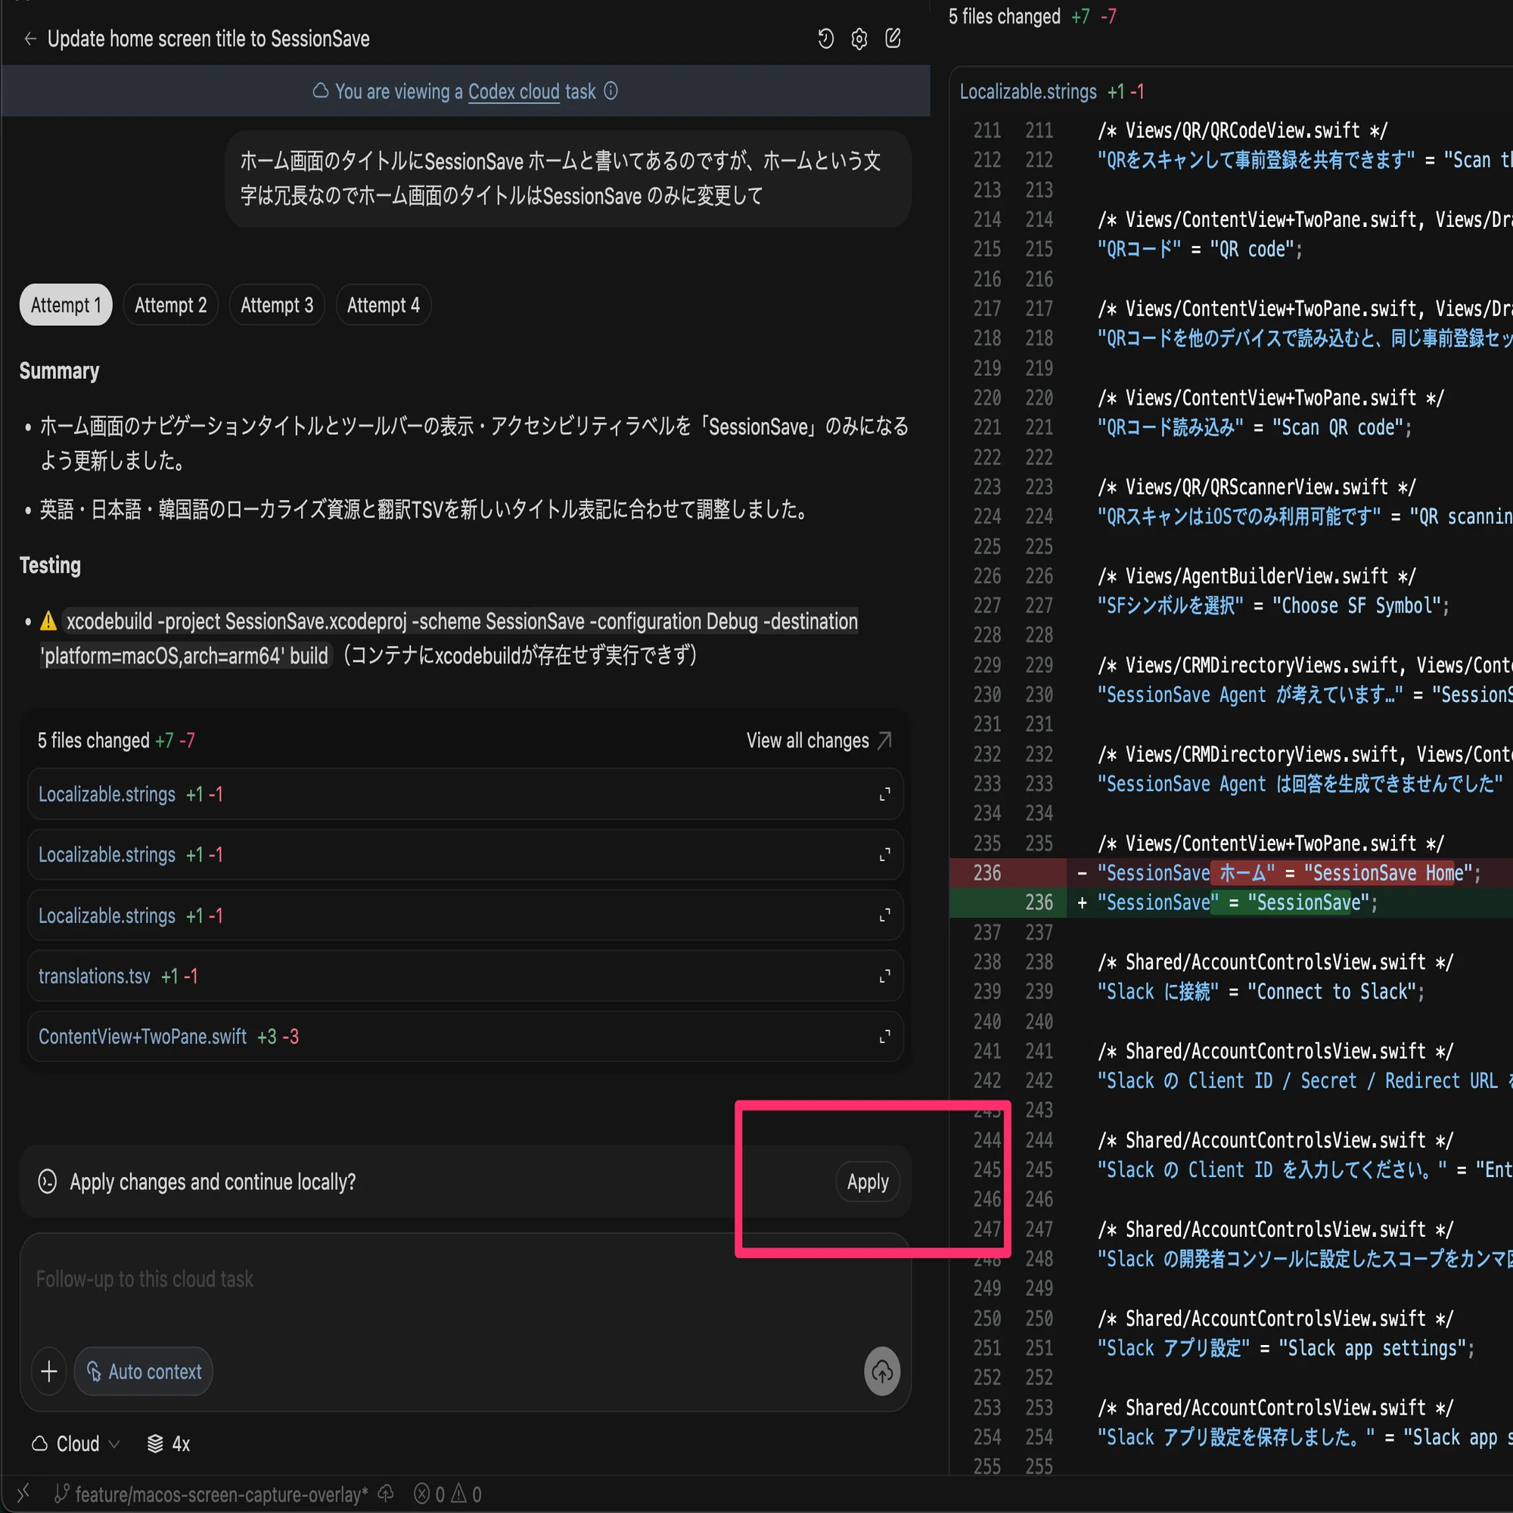Click the stacked layers icon beside 4x
Viewport: 1513px width, 1513px height.
[x=155, y=1443]
